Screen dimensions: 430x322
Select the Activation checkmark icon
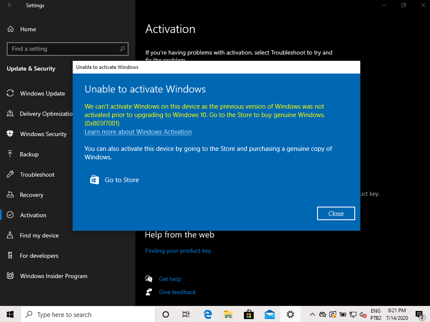[10, 215]
